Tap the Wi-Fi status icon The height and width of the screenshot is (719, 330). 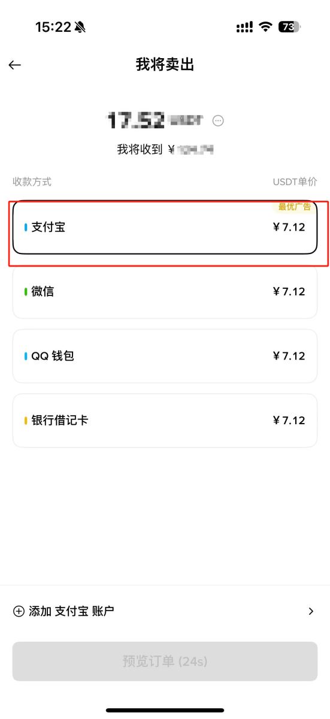[x=265, y=27]
